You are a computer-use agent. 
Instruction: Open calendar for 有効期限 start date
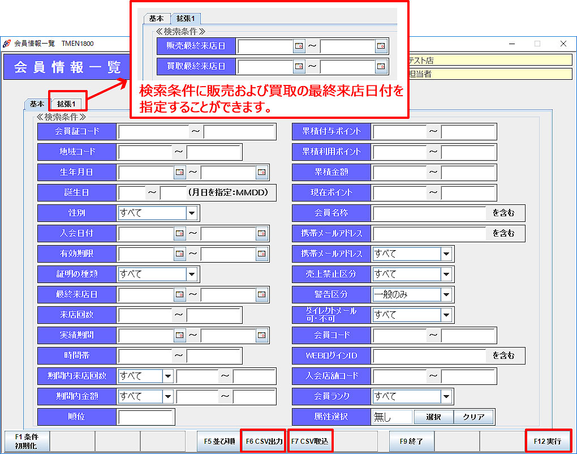[179, 254]
